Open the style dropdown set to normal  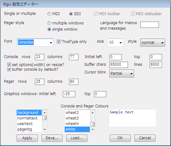point(153,43)
